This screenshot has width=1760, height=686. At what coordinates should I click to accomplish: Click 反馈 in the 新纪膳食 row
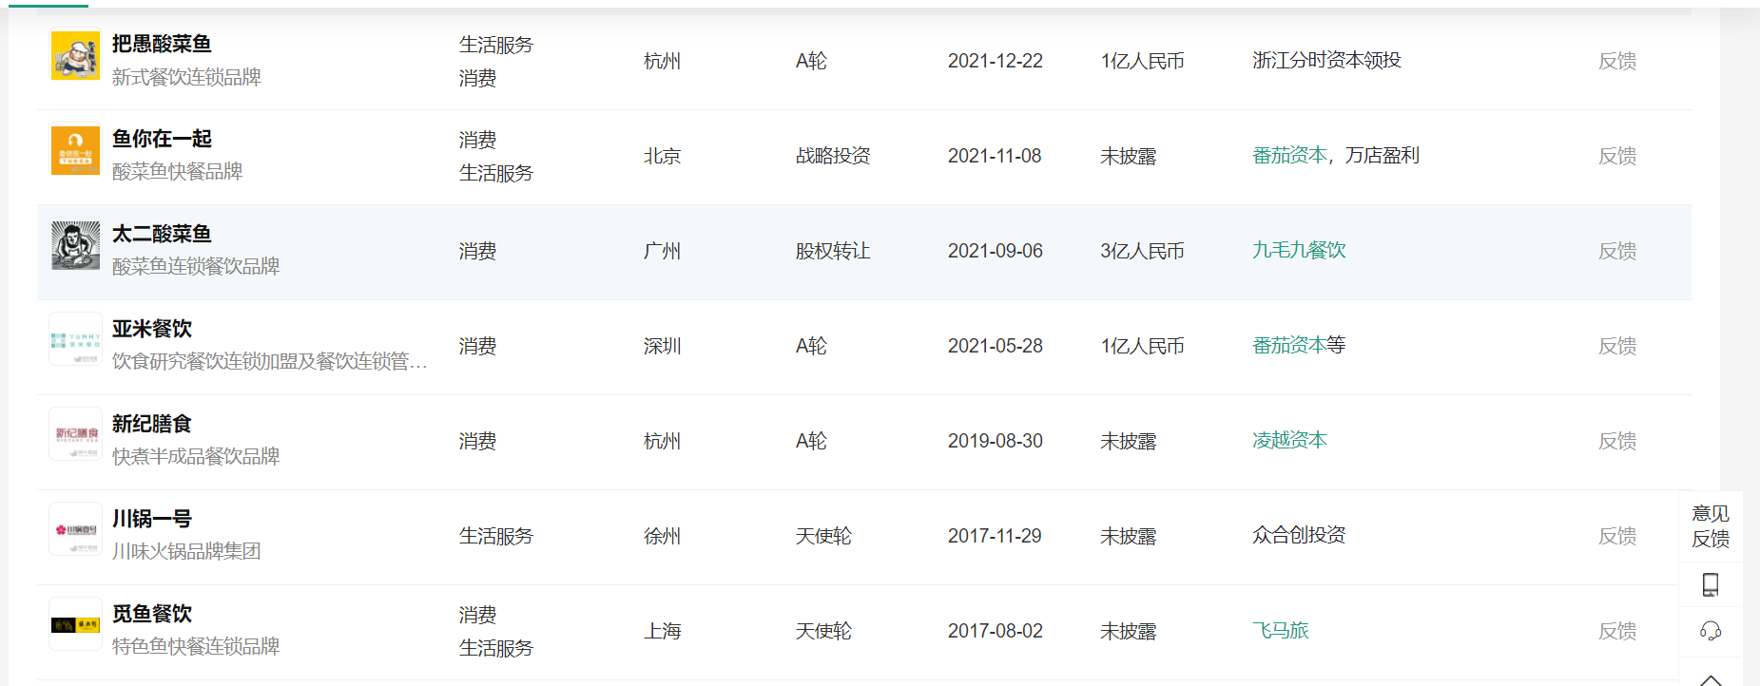(1617, 441)
